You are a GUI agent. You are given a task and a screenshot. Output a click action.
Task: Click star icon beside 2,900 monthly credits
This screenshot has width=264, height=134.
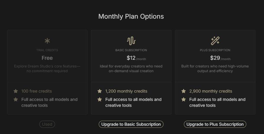(x=184, y=91)
